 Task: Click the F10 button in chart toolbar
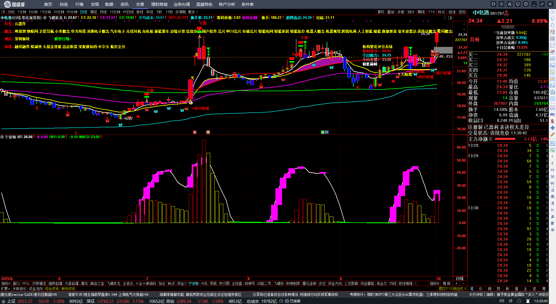click(x=431, y=12)
